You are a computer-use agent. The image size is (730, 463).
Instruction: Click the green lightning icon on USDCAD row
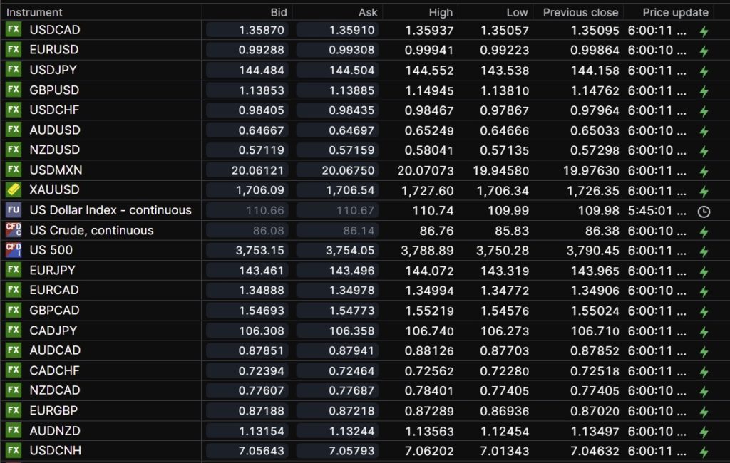pyautogui.click(x=704, y=31)
